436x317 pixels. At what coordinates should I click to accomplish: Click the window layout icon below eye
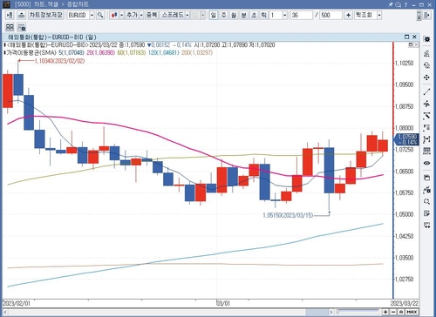426,178
